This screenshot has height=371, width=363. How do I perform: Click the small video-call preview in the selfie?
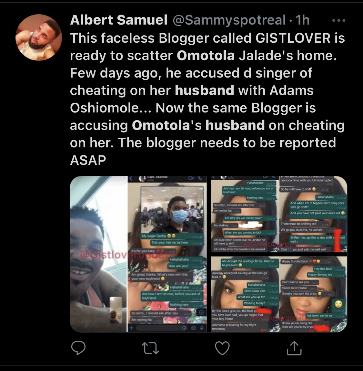pyautogui.click(x=116, y=310)
